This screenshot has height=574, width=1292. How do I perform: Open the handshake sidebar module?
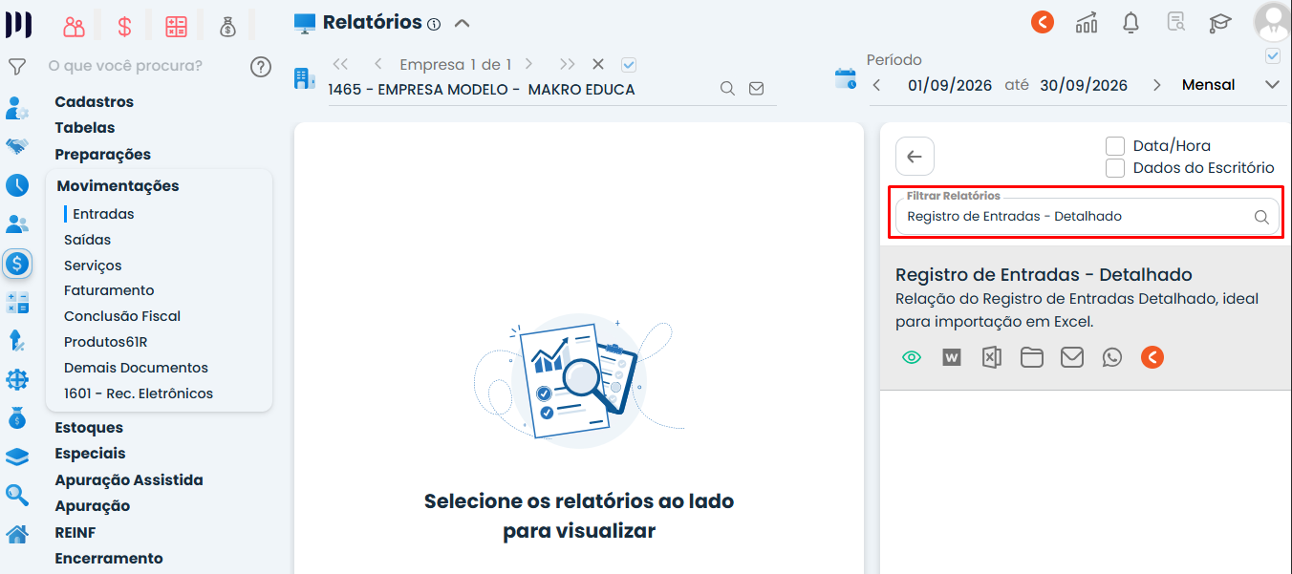tap(17, 146)
